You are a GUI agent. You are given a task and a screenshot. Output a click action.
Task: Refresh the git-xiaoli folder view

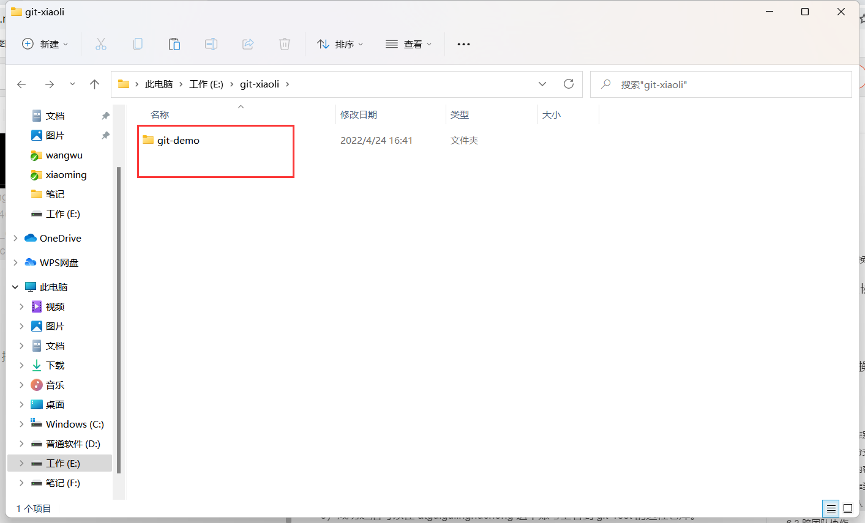(x=569, y=84)
